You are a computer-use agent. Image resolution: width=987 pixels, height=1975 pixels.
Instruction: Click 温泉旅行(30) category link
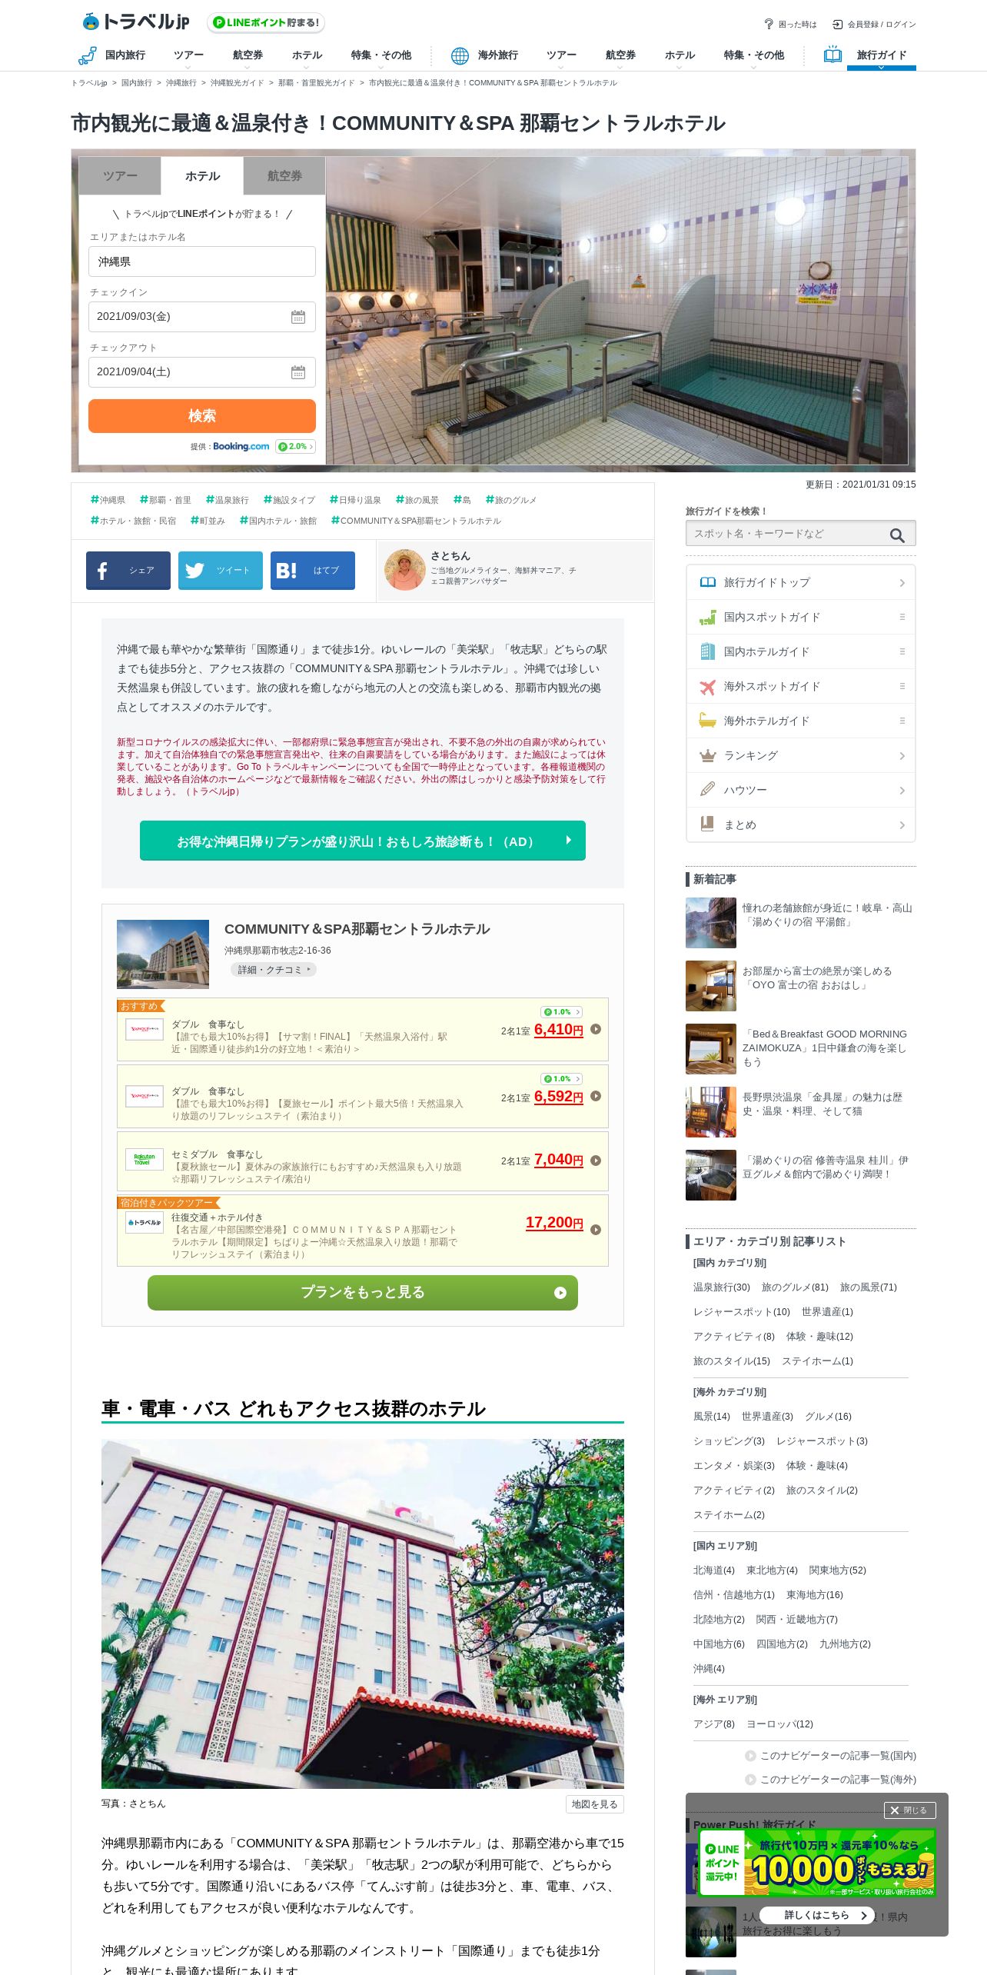tap(722, 1287)
